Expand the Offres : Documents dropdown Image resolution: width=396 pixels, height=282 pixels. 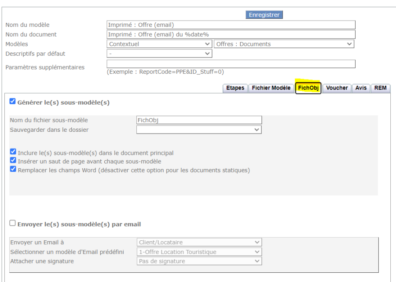284,44
